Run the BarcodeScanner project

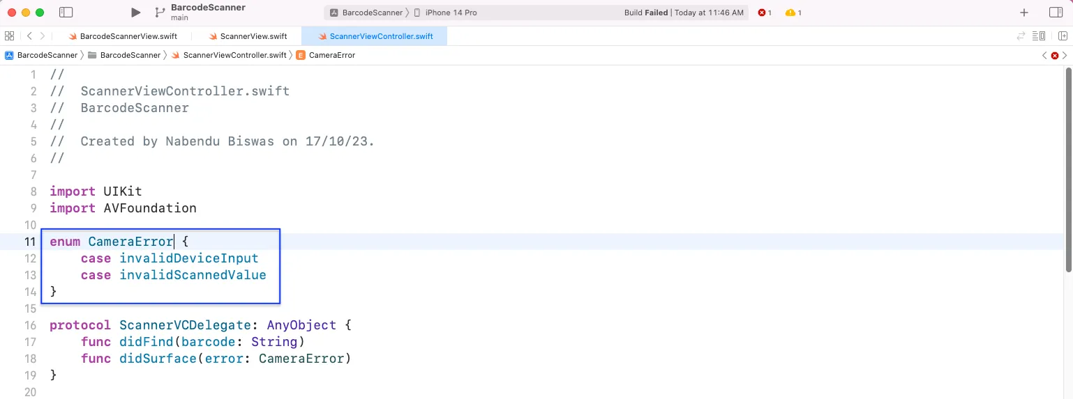coord(135,13)
